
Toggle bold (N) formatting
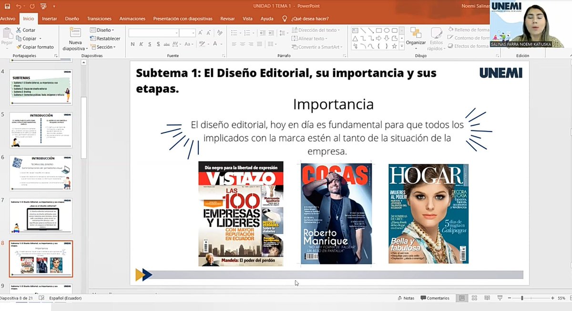(x=133, y=44)
